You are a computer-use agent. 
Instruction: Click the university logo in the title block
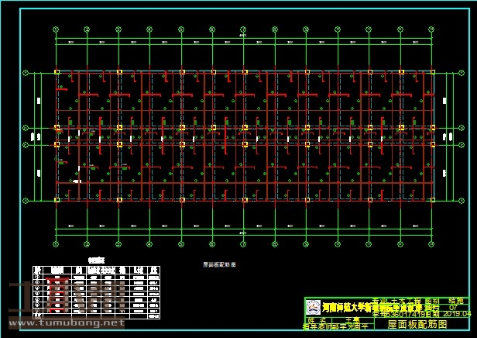[x=313, y=307]
